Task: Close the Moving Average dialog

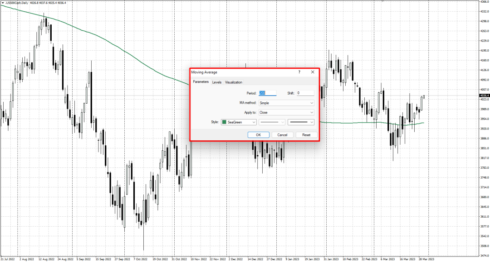Action: coord(313,72)
